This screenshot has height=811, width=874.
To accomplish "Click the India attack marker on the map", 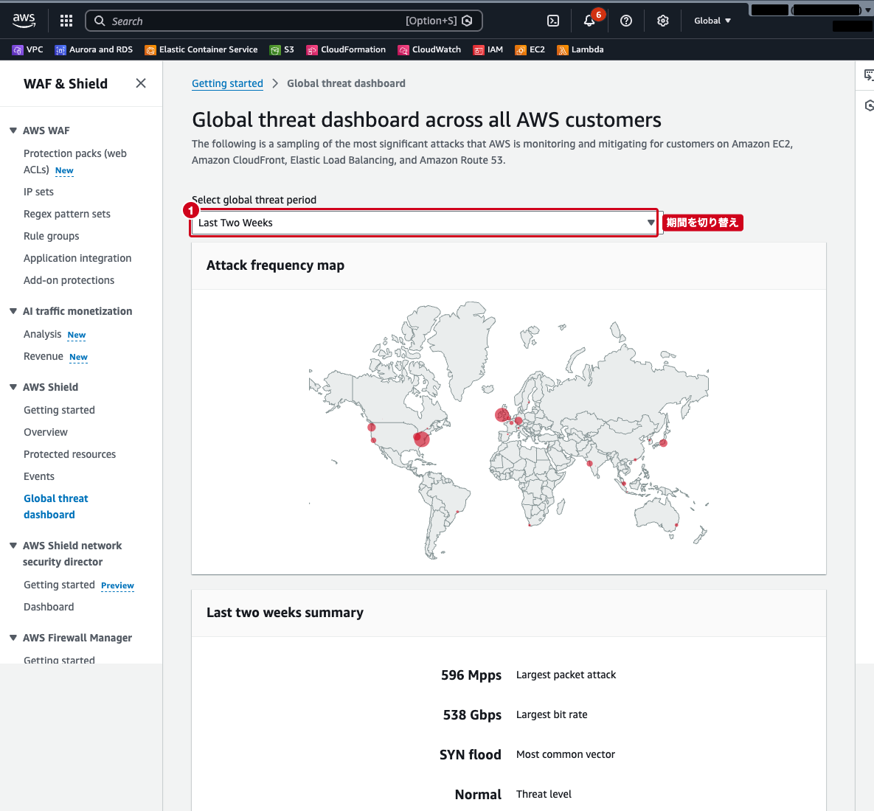I will point(590,464).
